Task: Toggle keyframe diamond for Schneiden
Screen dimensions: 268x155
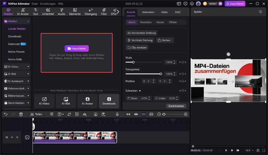Action: pos(183,91)
